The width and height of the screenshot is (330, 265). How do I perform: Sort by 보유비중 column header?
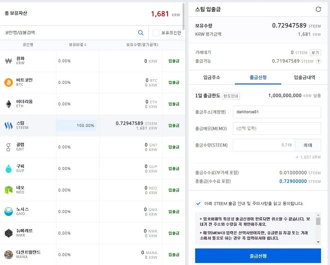coord(78,45)
